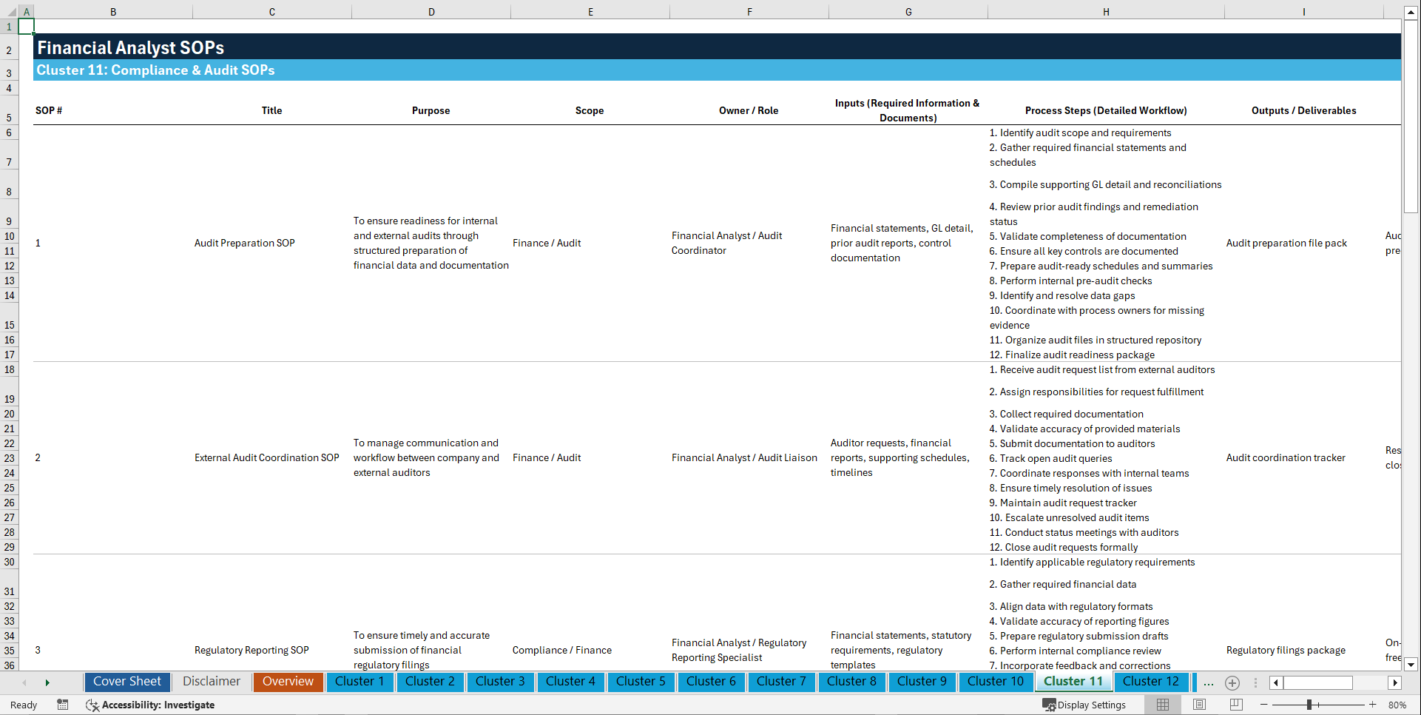Viewport: 1421px width, 715px height.
Task: Open the hidden sheets ellipsis menu
Action: coord(1209,682)
